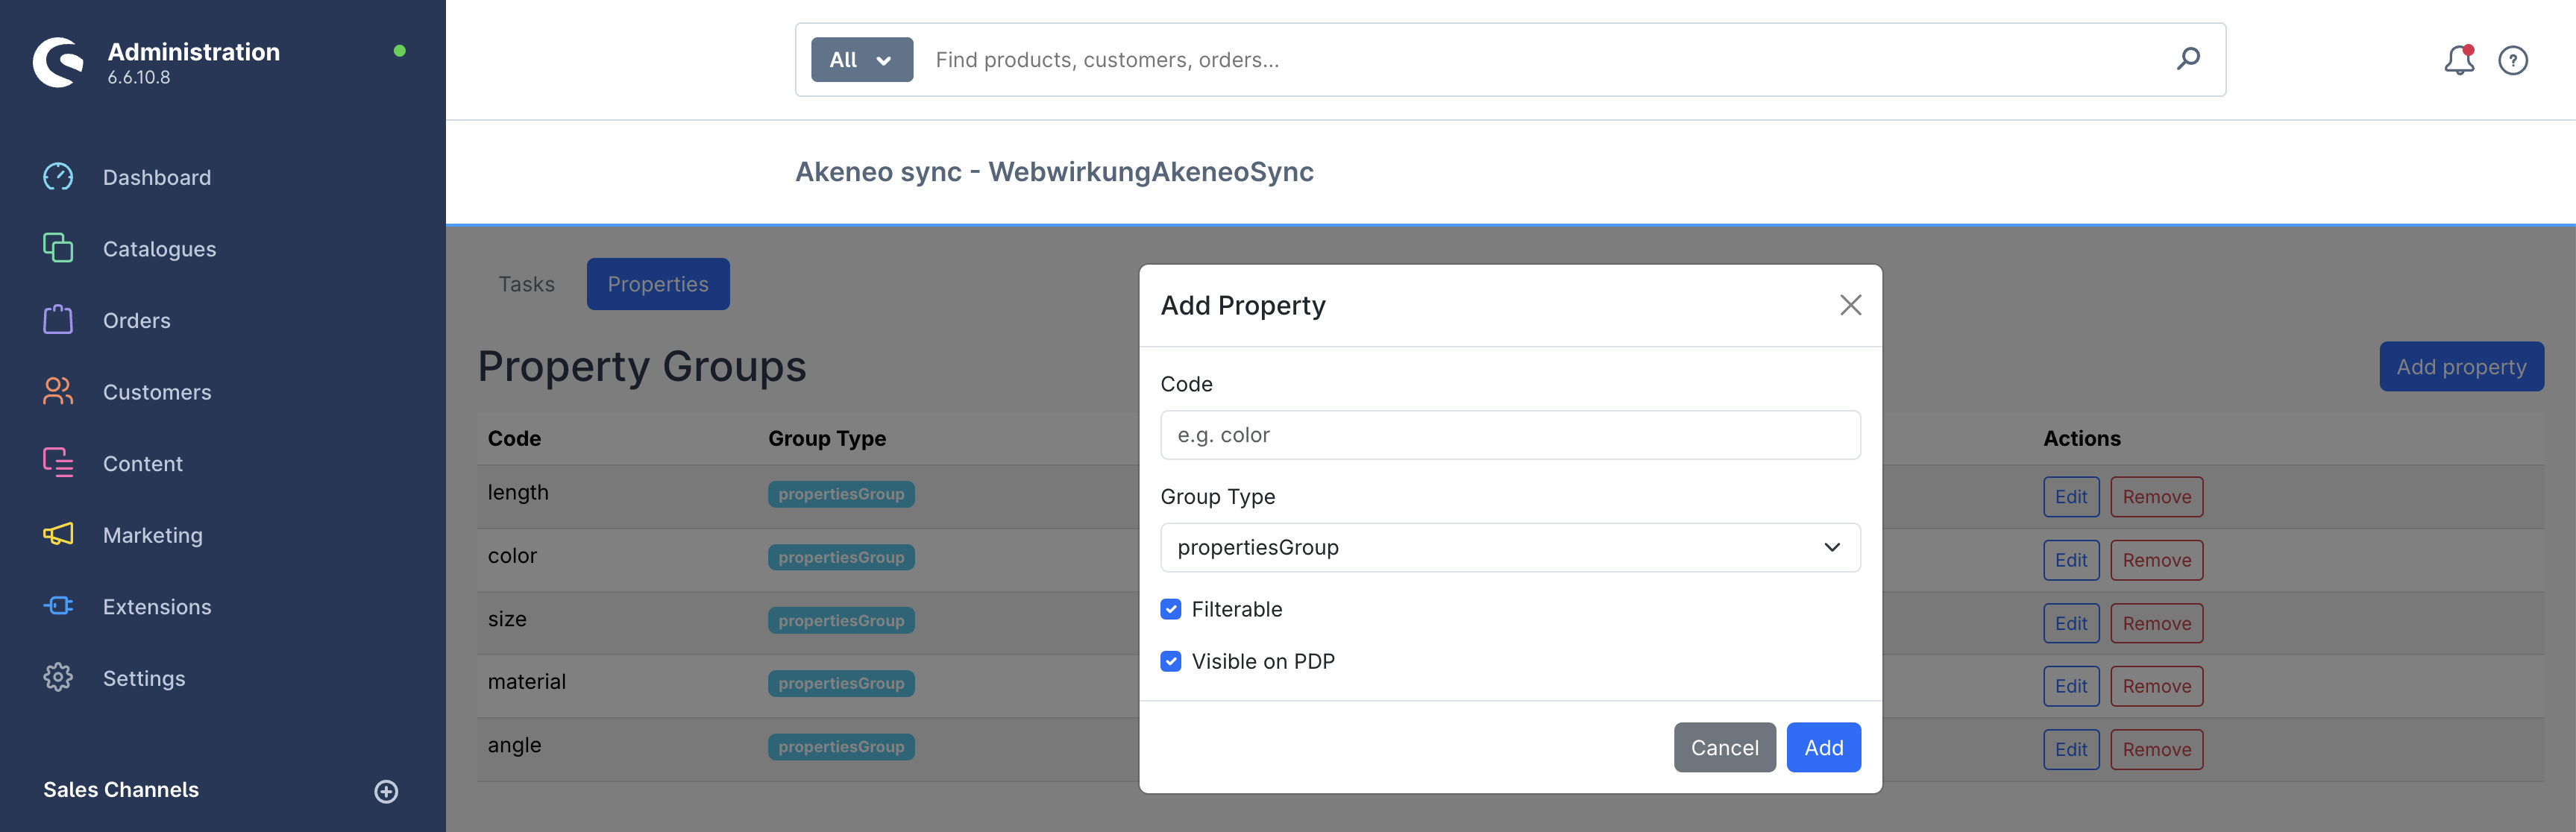Cancel the Add Property dialog
2576x832 pixels.
1724,747
